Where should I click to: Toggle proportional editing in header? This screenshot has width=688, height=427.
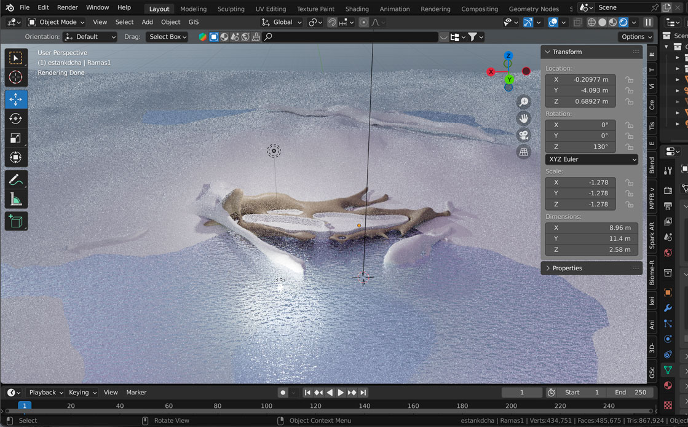pos(363,22)
